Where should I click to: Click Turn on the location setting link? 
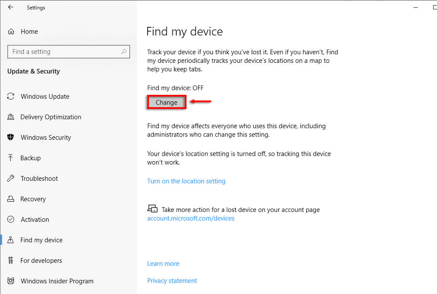[186, 181]
